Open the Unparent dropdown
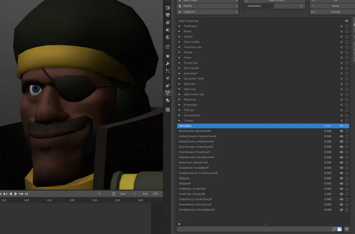The width and height of the screenshot is (355, 234). tap(208, 12)
